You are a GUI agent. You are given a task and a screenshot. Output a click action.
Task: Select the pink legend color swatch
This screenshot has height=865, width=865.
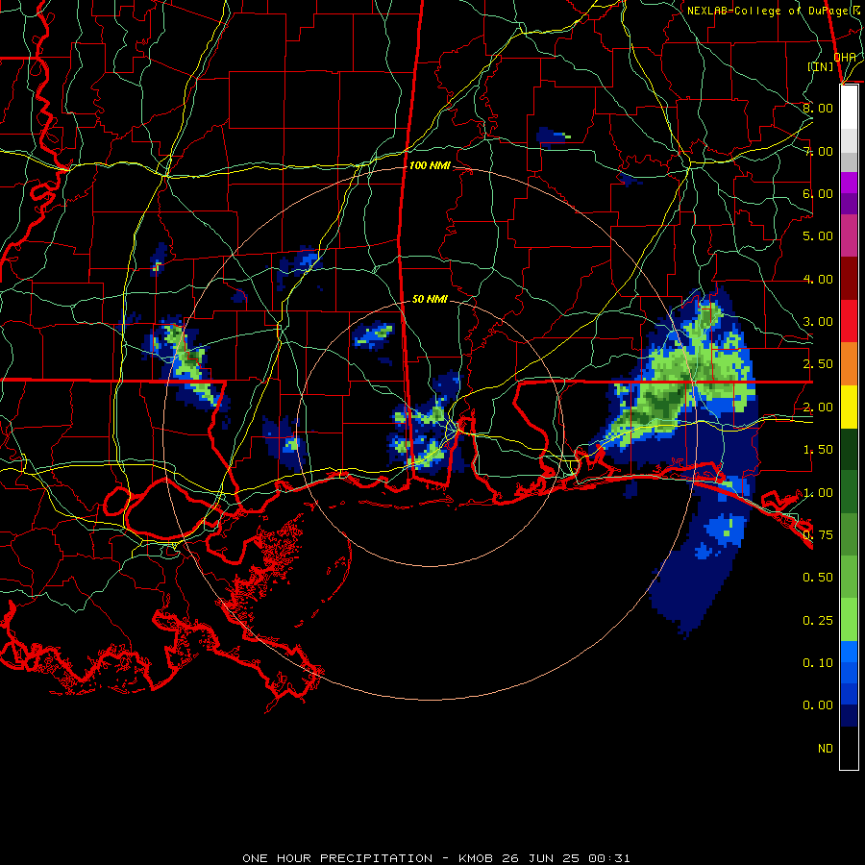849,235
